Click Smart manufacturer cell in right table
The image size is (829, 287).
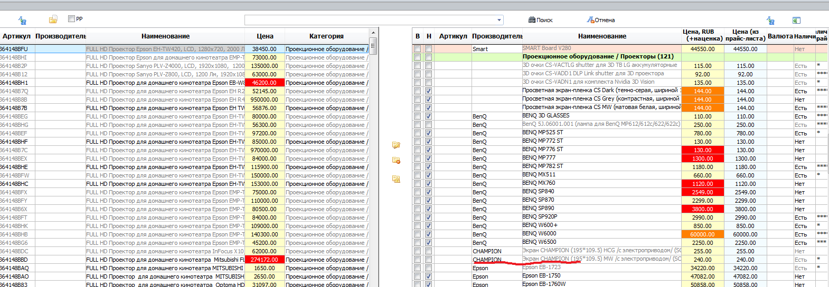click(497, 49)
